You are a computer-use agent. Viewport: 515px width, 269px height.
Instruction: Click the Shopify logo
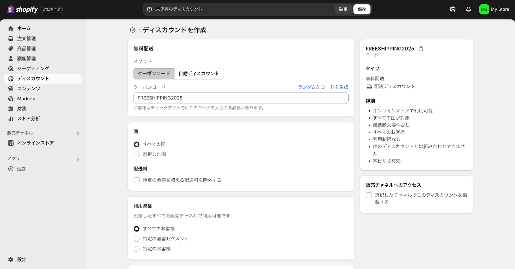[23, 9]
